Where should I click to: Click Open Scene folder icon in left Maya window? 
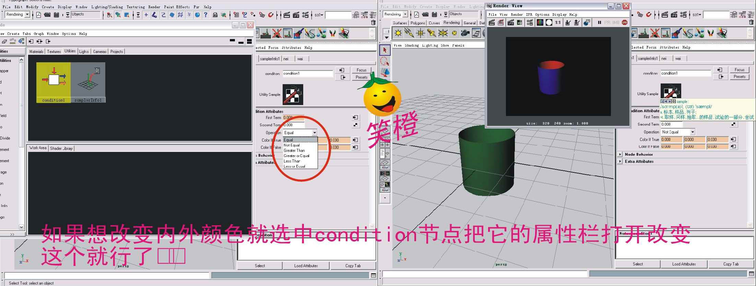click(x=47, y=15)
